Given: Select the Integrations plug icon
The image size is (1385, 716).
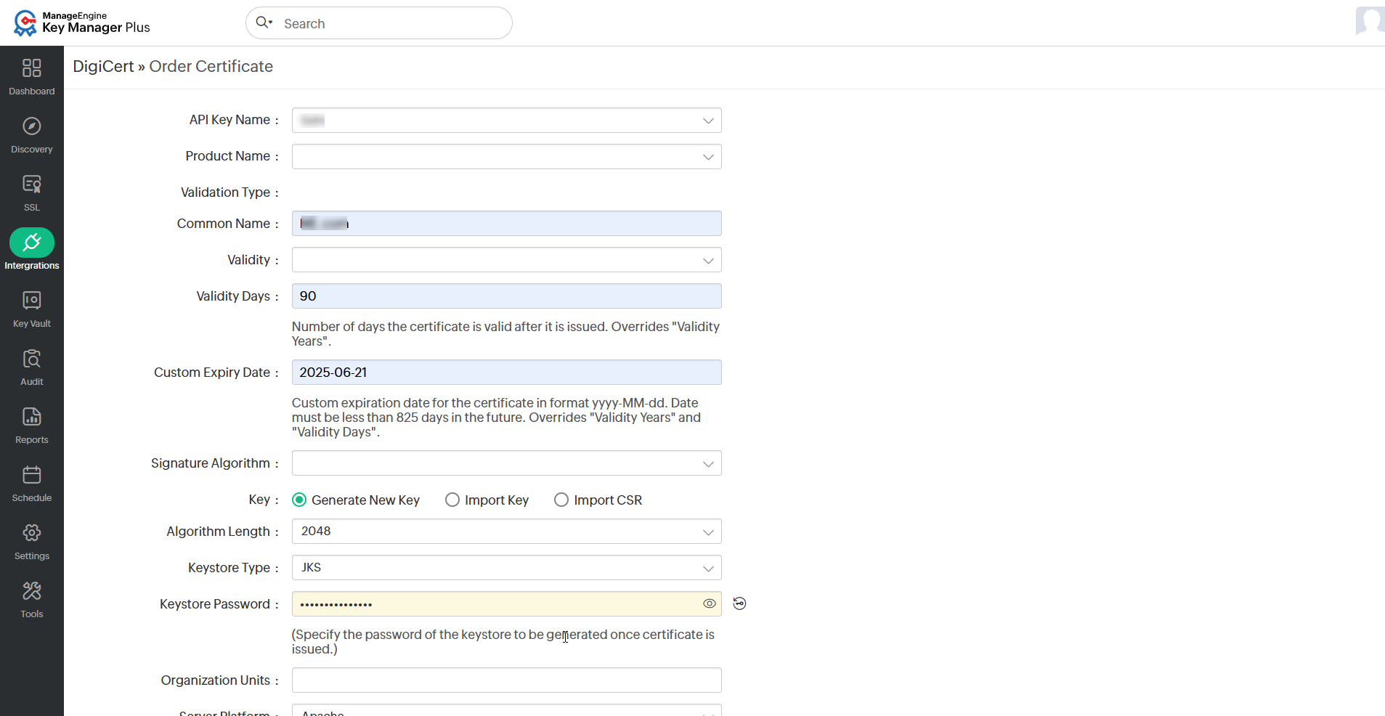Looking at the screenshot, I should pos(32,243).
